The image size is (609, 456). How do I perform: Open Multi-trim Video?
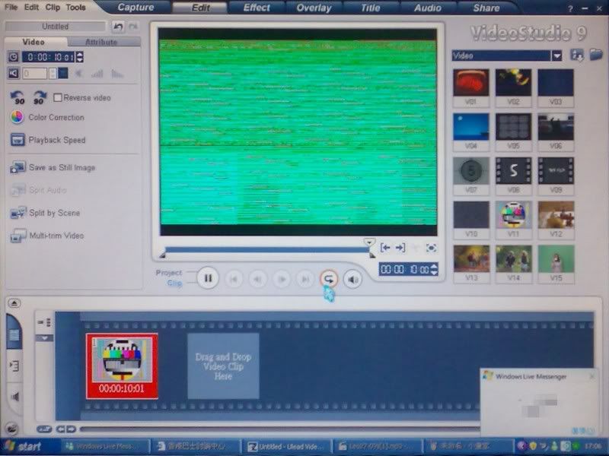point(47,236)
